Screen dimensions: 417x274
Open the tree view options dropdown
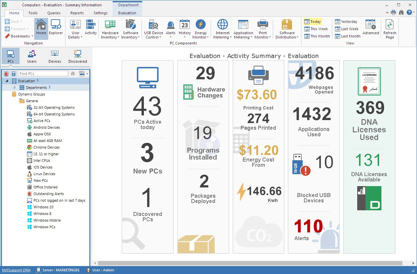click(x=83, y=74)
